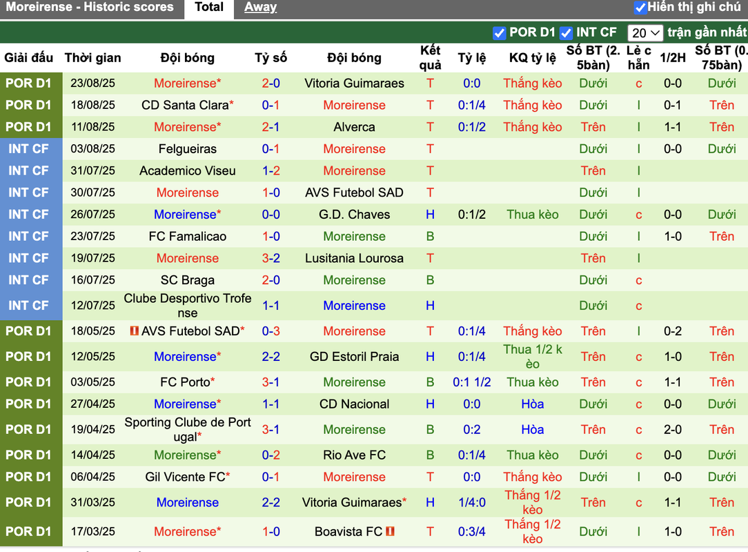Click Thua kèo result for G.D. Chaves match
The width and height of the screenshot is (748, 552).
coord(533,215)
